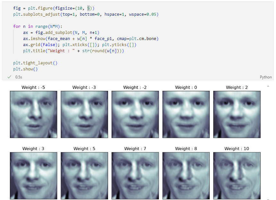
Task: Click the output scroll up arrow
Action: 268,86
